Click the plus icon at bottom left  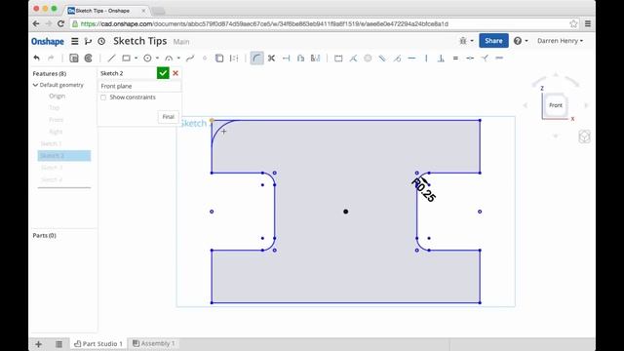coord(39,344)
